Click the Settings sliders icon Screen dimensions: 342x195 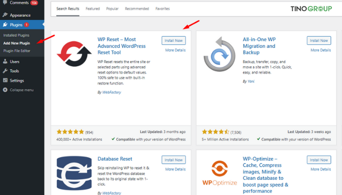coord(5,80)
